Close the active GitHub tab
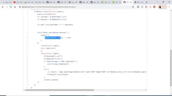Image resolution: width=172 pixels, height=96 pixels. [131, 2]
